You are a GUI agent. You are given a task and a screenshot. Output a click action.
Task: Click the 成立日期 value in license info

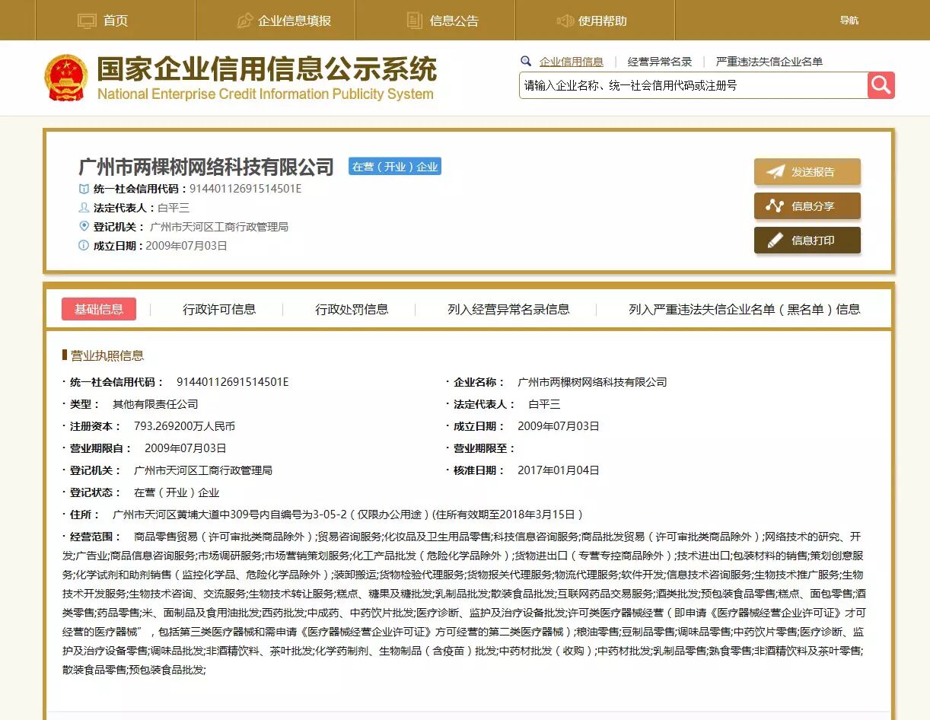point(559,426)
